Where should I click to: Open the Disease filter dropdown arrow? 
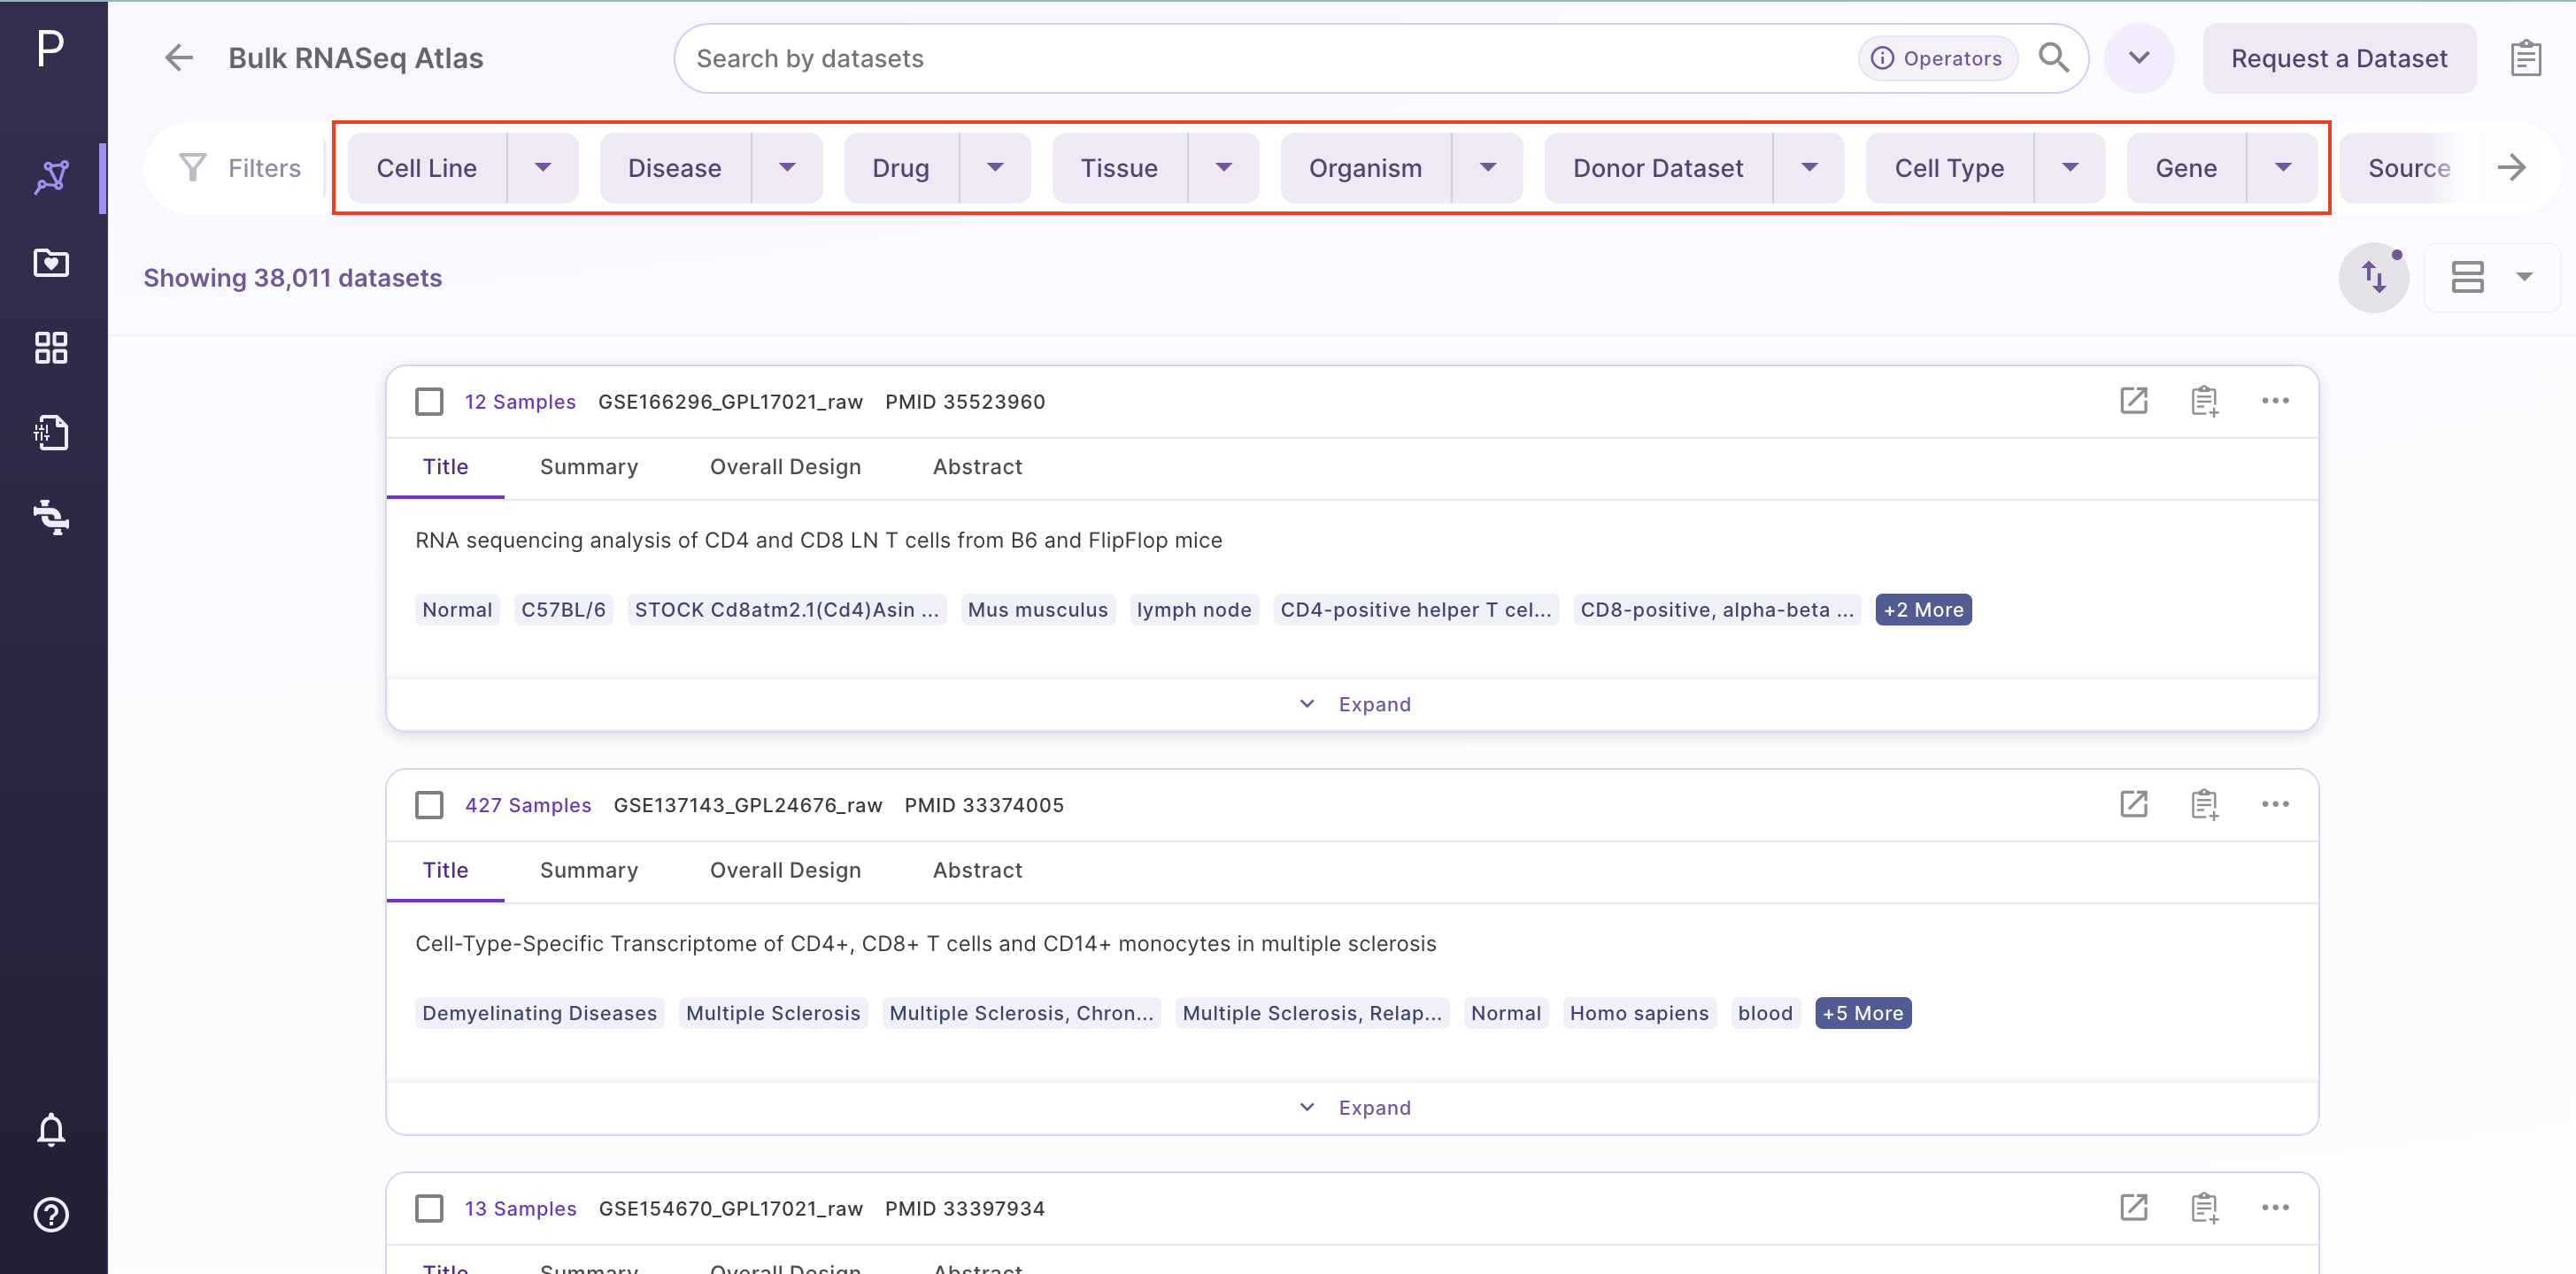click(x=787, y=168)
